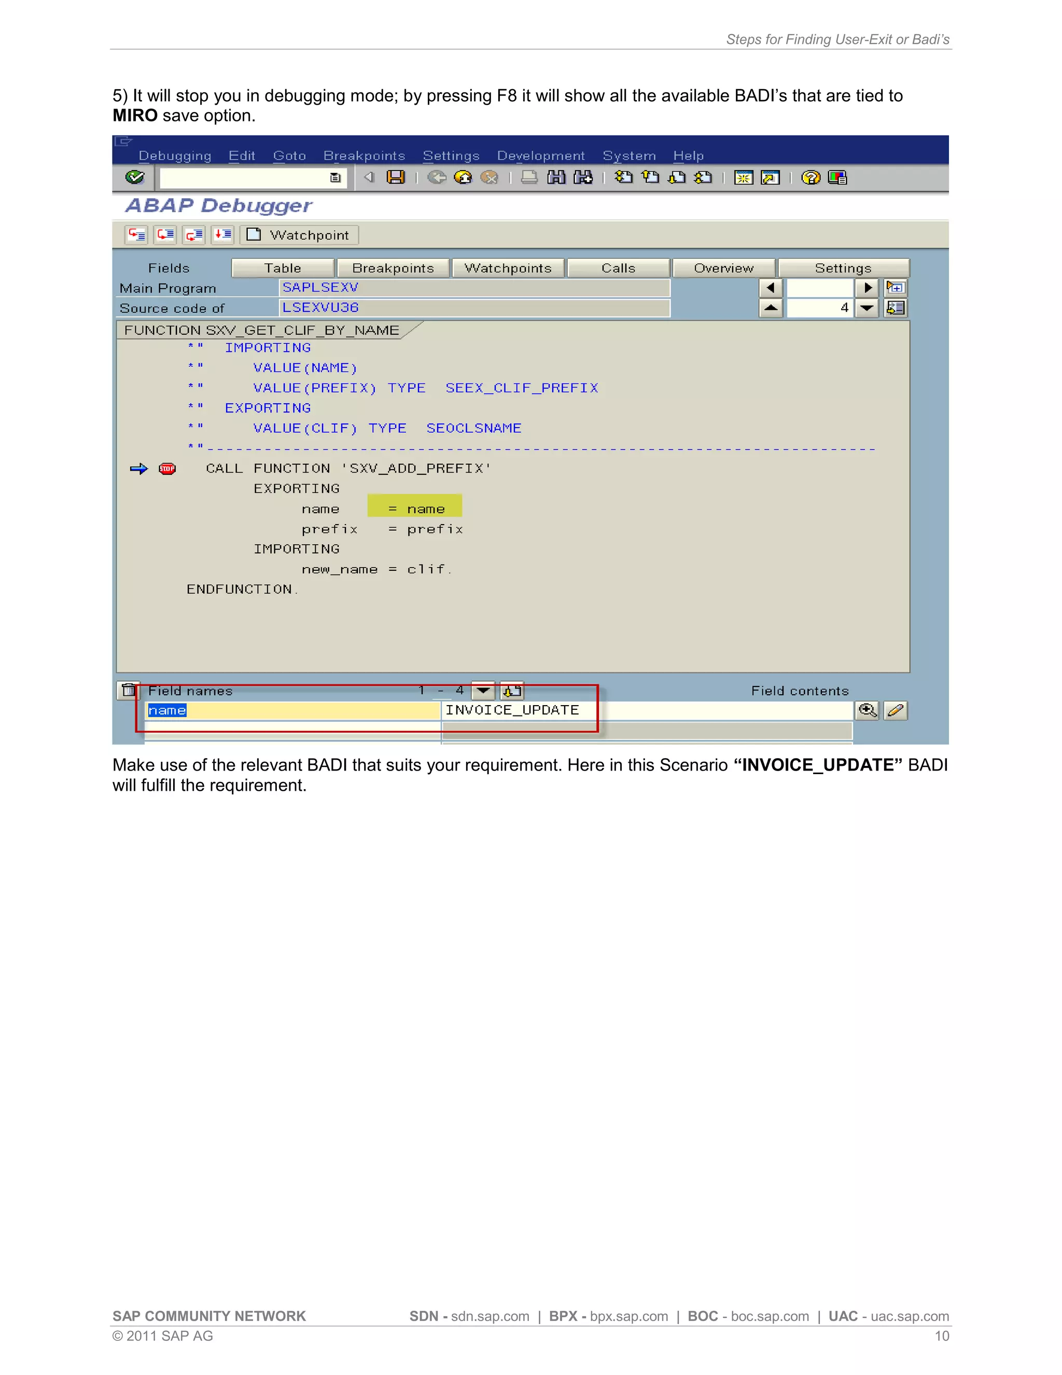The height and width of the screenshot is (1375, 1062).
Task: Click the yellow Exit arrow icon
Action: [463, 177]
